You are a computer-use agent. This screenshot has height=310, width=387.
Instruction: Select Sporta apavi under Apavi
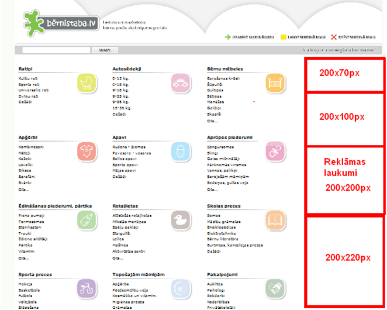(x=125, y=165)
